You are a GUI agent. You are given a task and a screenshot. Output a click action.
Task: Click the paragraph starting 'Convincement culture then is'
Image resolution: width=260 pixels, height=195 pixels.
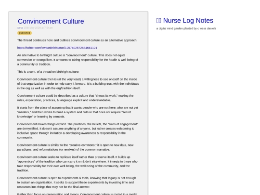78,84
